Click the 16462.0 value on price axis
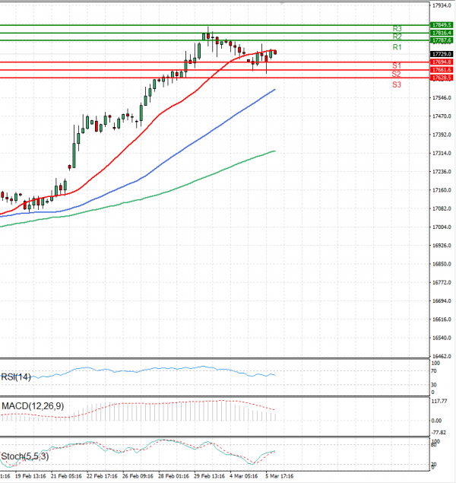The height and width of the screenshot is (483, 456). (x=442, y=357)
